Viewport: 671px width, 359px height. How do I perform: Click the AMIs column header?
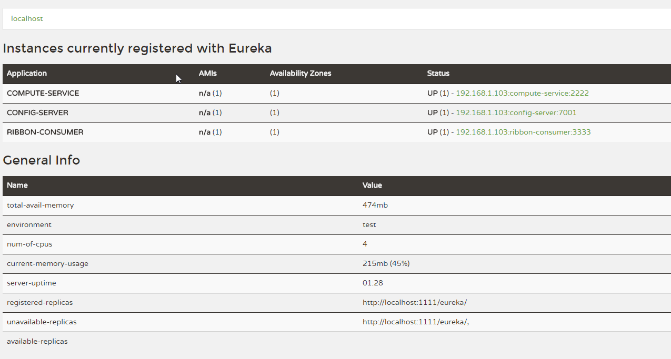(208, 74)
